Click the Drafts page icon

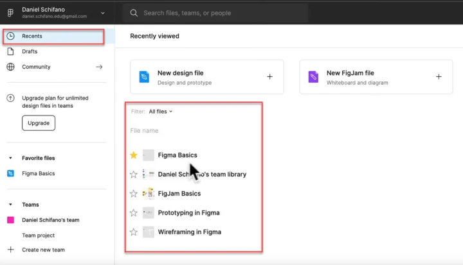pos(11,51)
